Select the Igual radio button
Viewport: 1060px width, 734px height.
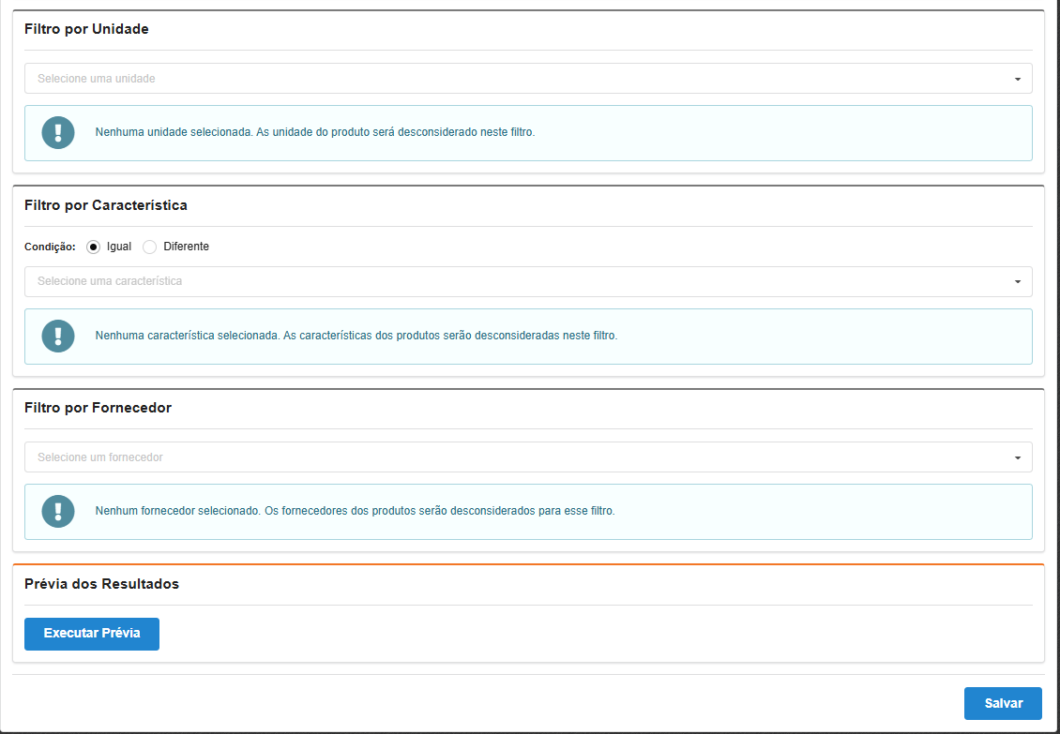click(93, 247)
